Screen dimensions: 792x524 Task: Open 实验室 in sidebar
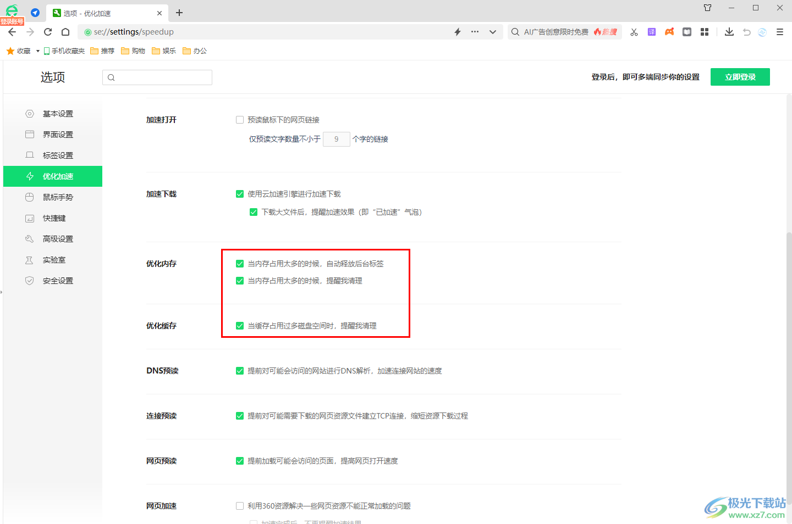[x=53, y=260]
